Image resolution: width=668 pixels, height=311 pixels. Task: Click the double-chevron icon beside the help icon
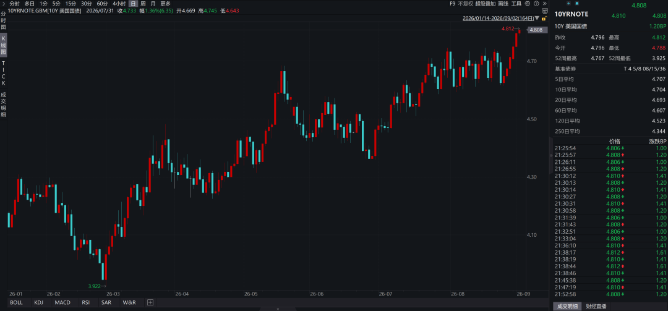click(x=544, y=4)
